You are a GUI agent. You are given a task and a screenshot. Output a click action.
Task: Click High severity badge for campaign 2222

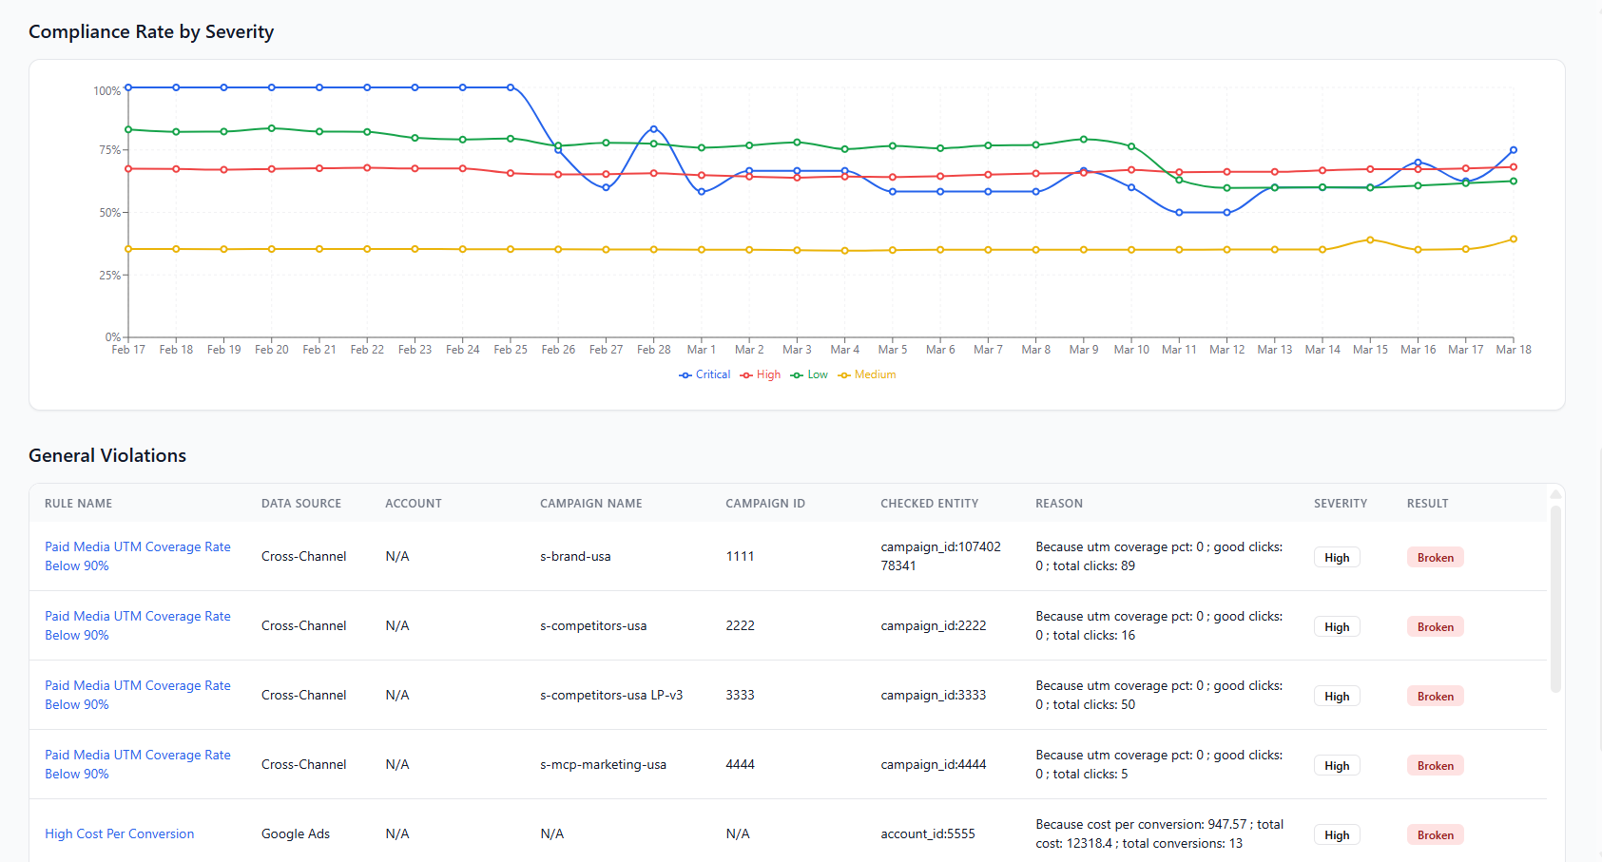click(x=1337, y=627)
